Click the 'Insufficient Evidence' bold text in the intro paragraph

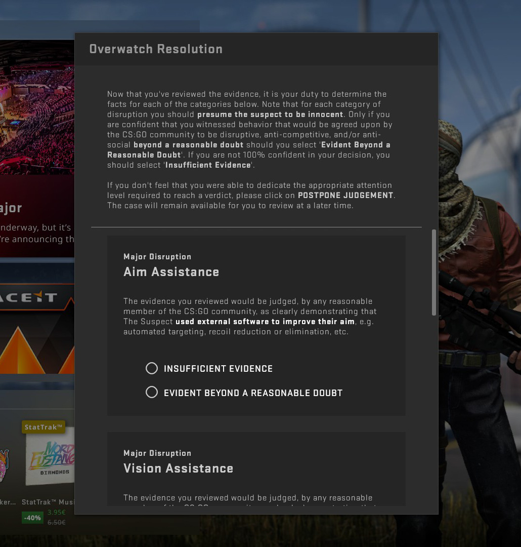(x=208, y=165)
